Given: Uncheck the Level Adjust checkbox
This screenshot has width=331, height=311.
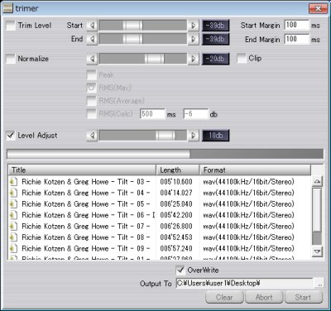Looking at the screenshot, I should [x=11, y=136].
